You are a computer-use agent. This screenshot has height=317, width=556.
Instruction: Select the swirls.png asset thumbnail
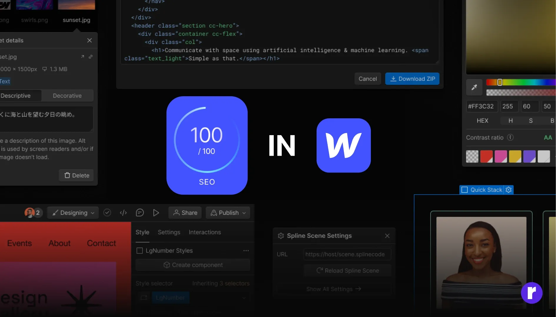[34, 5]
